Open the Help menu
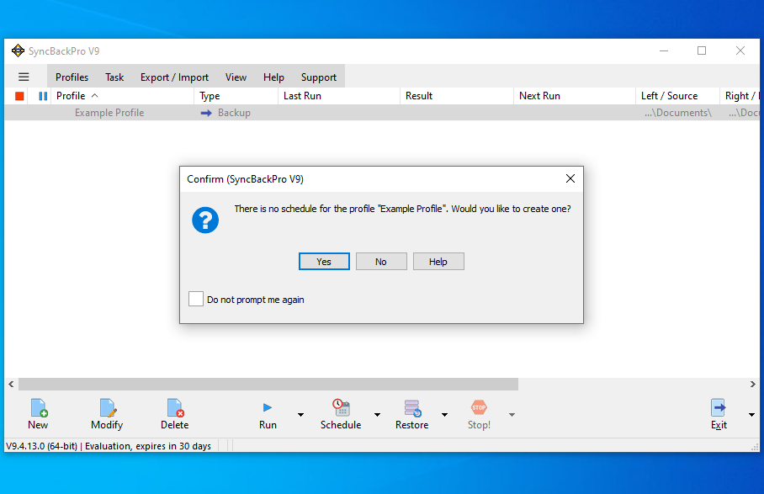 tap(273, 77)
